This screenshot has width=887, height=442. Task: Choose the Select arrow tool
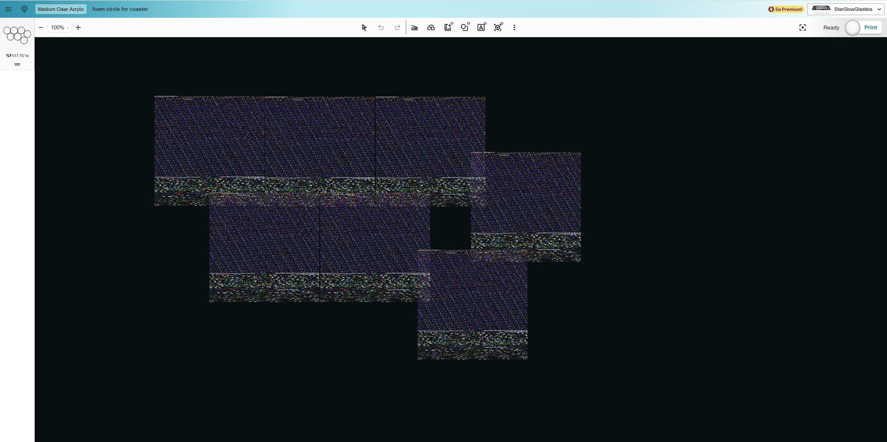[x=364, y=28]
